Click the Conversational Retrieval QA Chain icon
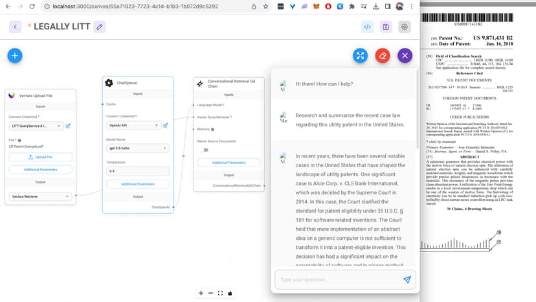The height and width of the screenshot is (302, 536). tap(200, 84)
